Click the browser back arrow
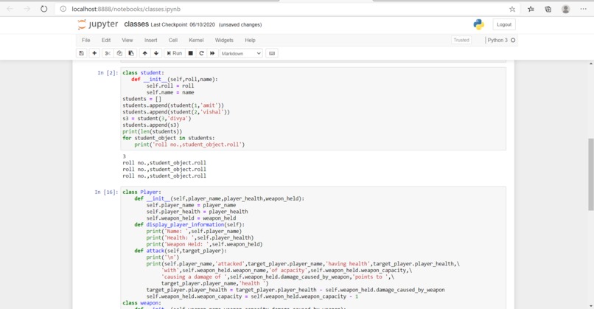This screenshot has width=594, height=309. [10, 9]
